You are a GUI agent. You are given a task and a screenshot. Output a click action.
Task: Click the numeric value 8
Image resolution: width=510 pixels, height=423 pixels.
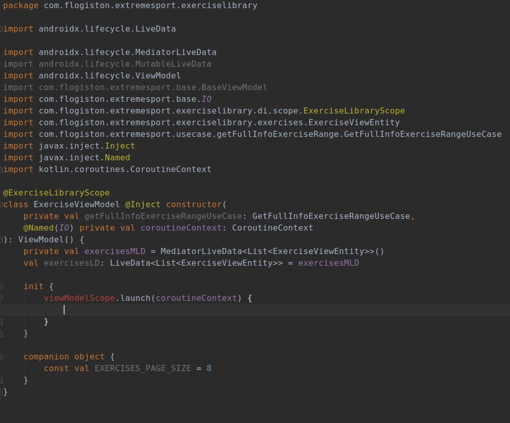tap(209, 369)
